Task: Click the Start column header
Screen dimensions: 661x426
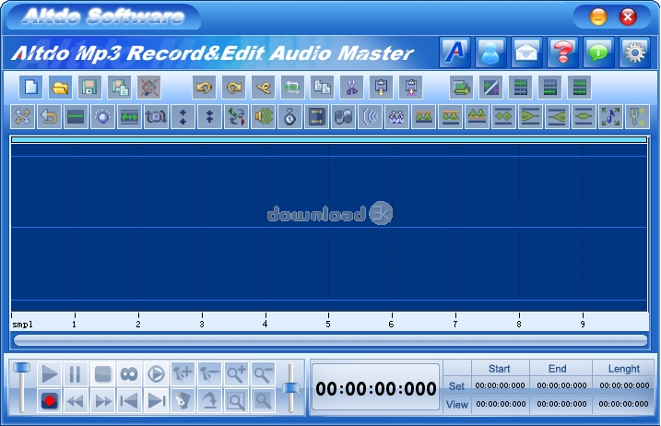Action: tap(499, 369)
